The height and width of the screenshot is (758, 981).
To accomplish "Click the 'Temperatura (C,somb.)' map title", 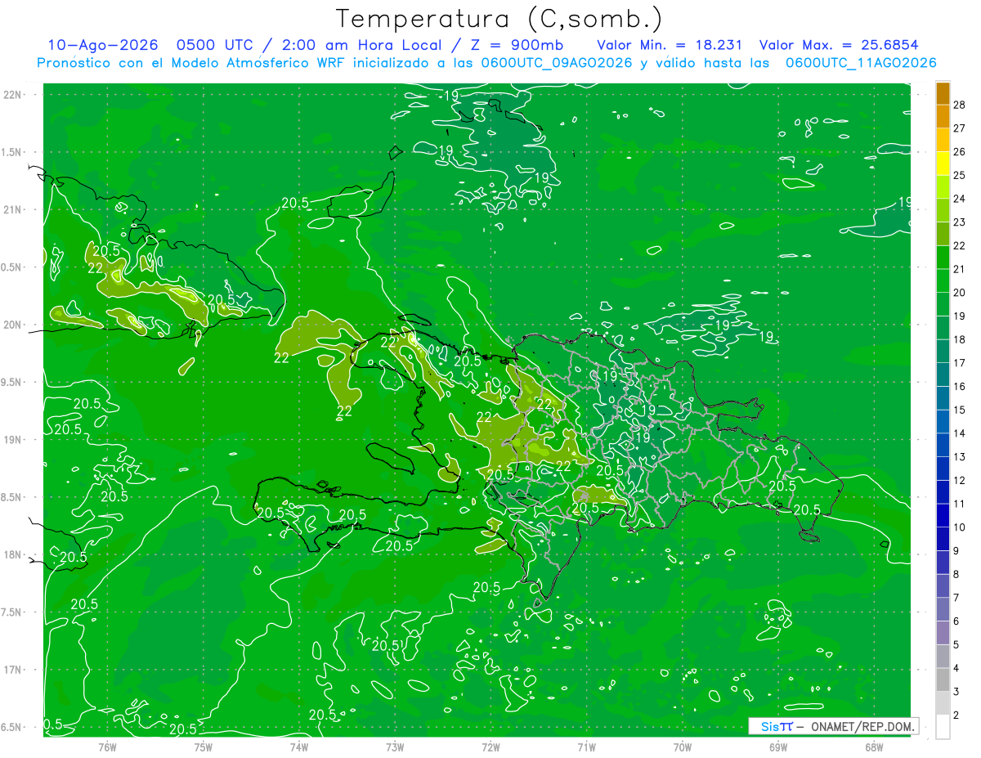I will [x=499, y=19].
